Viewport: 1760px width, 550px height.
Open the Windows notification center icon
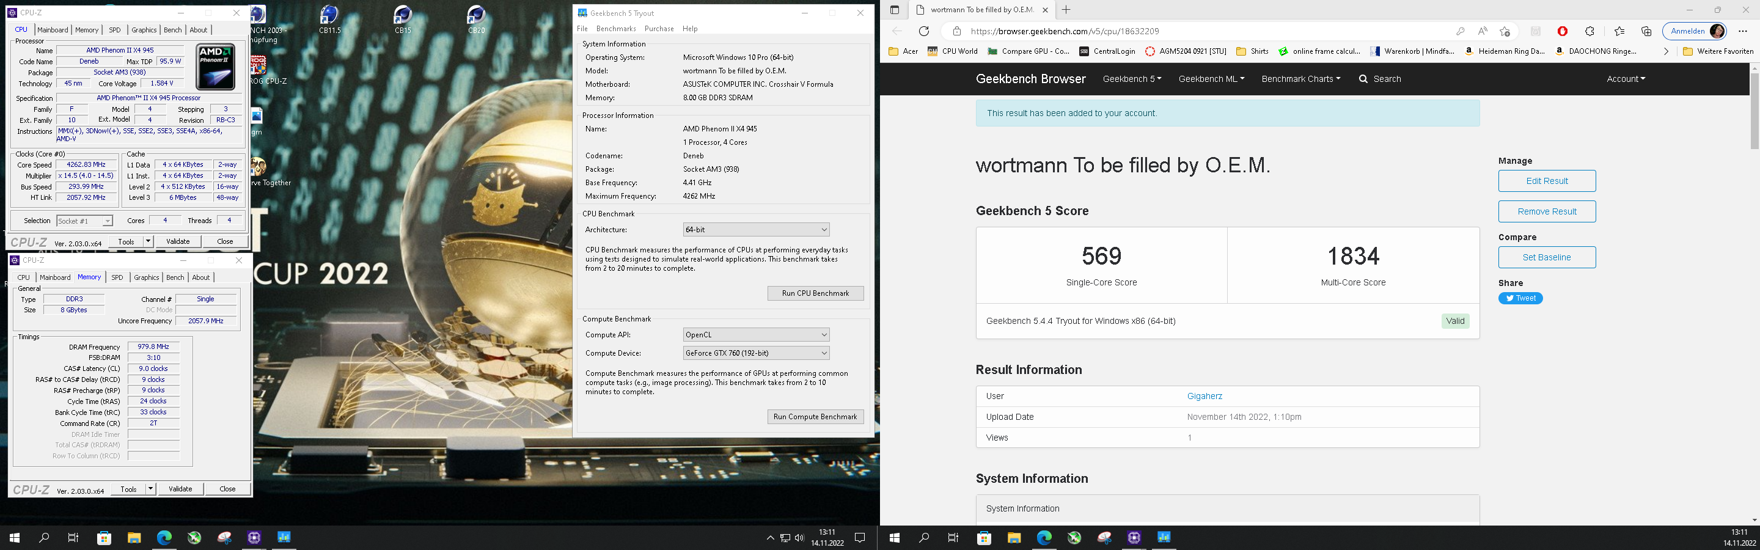pos(860,538)
